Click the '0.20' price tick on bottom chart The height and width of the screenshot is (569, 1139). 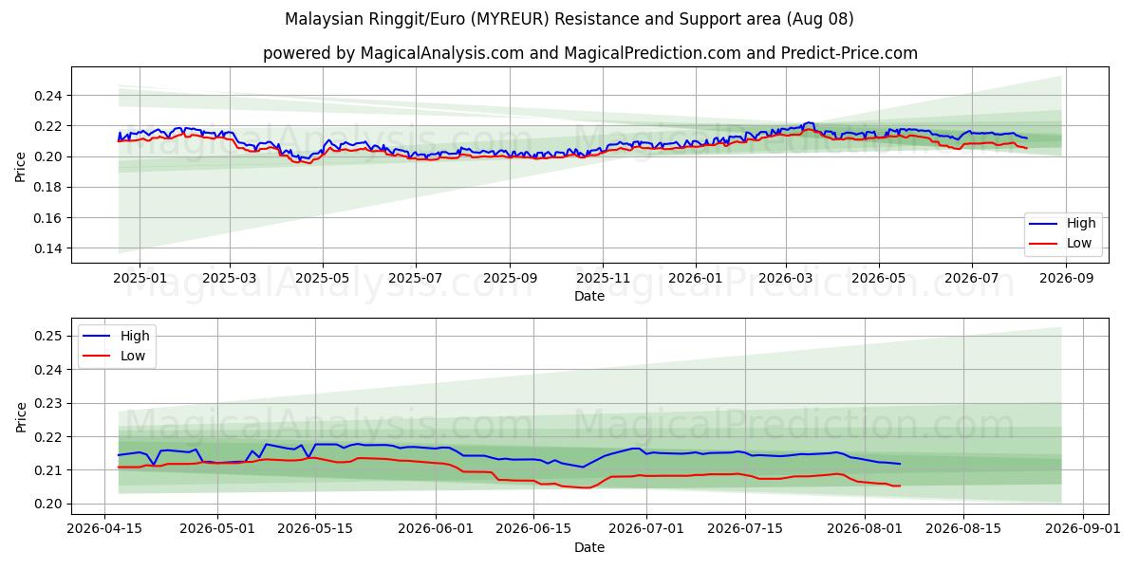click(x=48, y=505)
